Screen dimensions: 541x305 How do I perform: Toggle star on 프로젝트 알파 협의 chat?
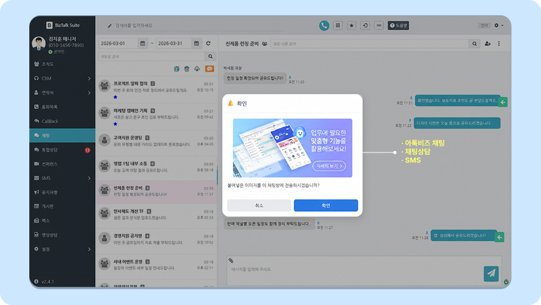(115, 97)
